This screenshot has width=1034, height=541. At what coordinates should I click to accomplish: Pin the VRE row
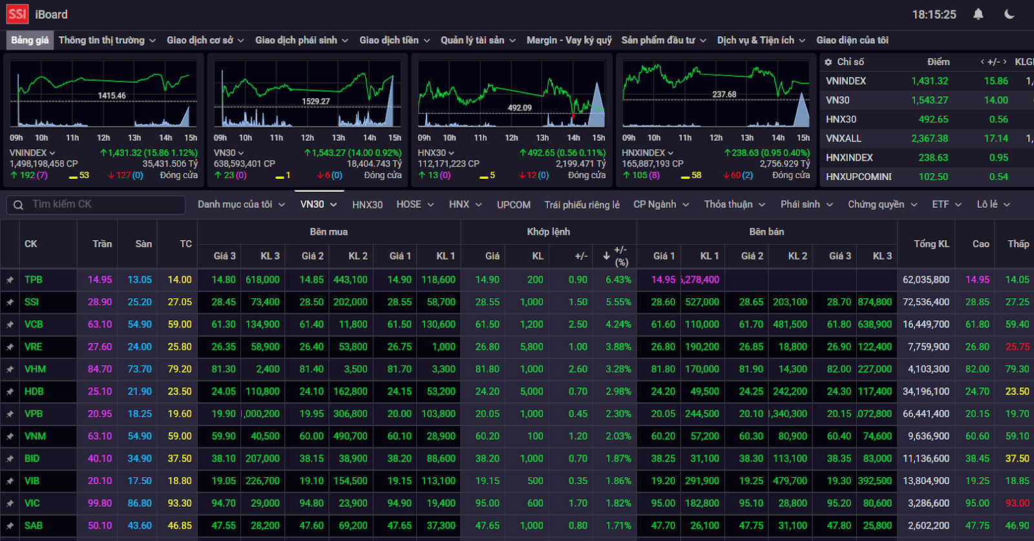pyautogui.click(x=10, y=347)
